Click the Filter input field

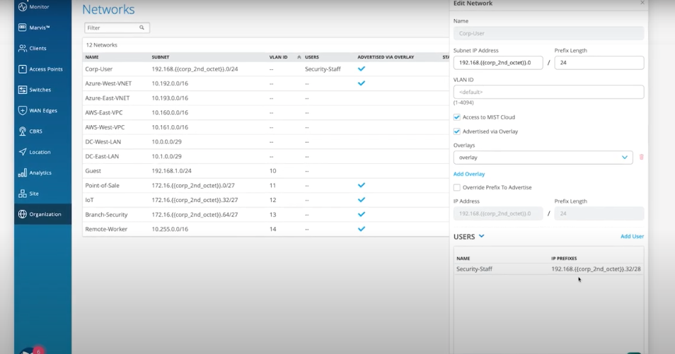pos(117,28)
